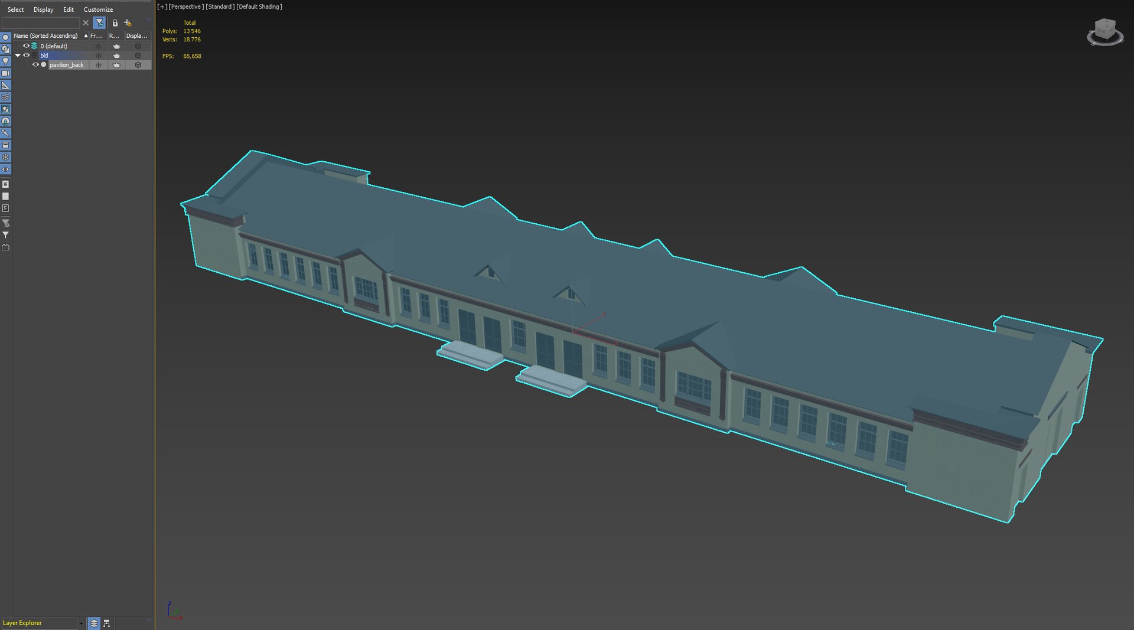Toggle the geometry display filter icon
1134x630 pixels.
coord(5,37)
